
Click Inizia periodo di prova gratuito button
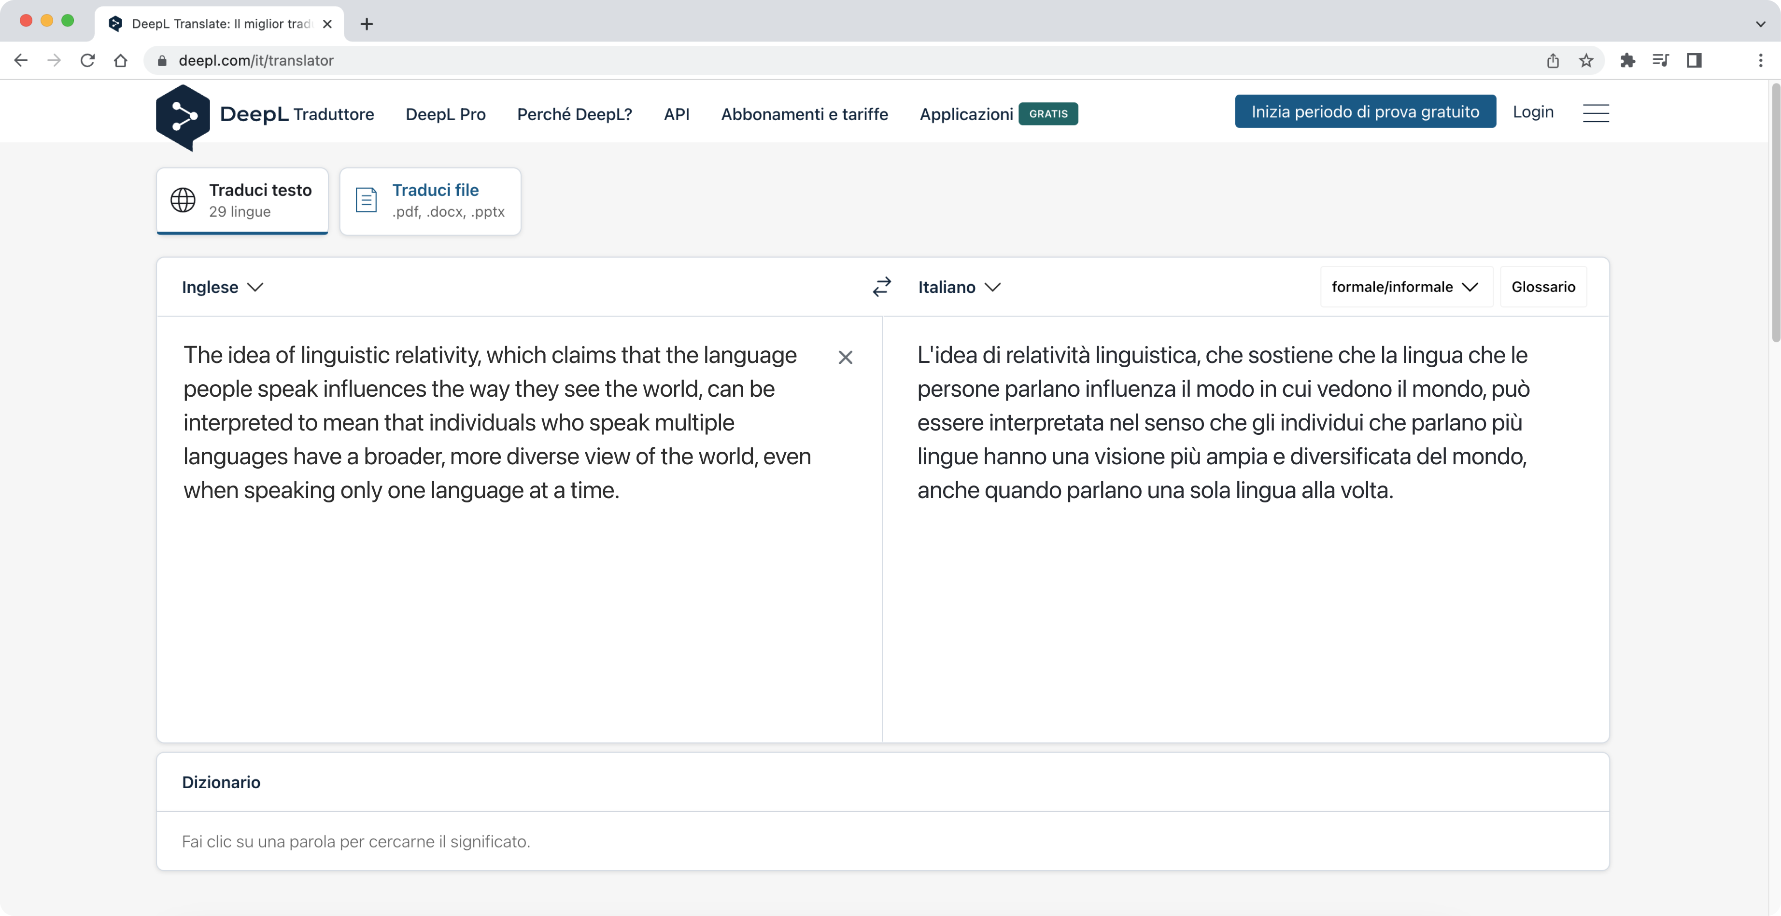pyautogui.click(x=1363, y=111)
